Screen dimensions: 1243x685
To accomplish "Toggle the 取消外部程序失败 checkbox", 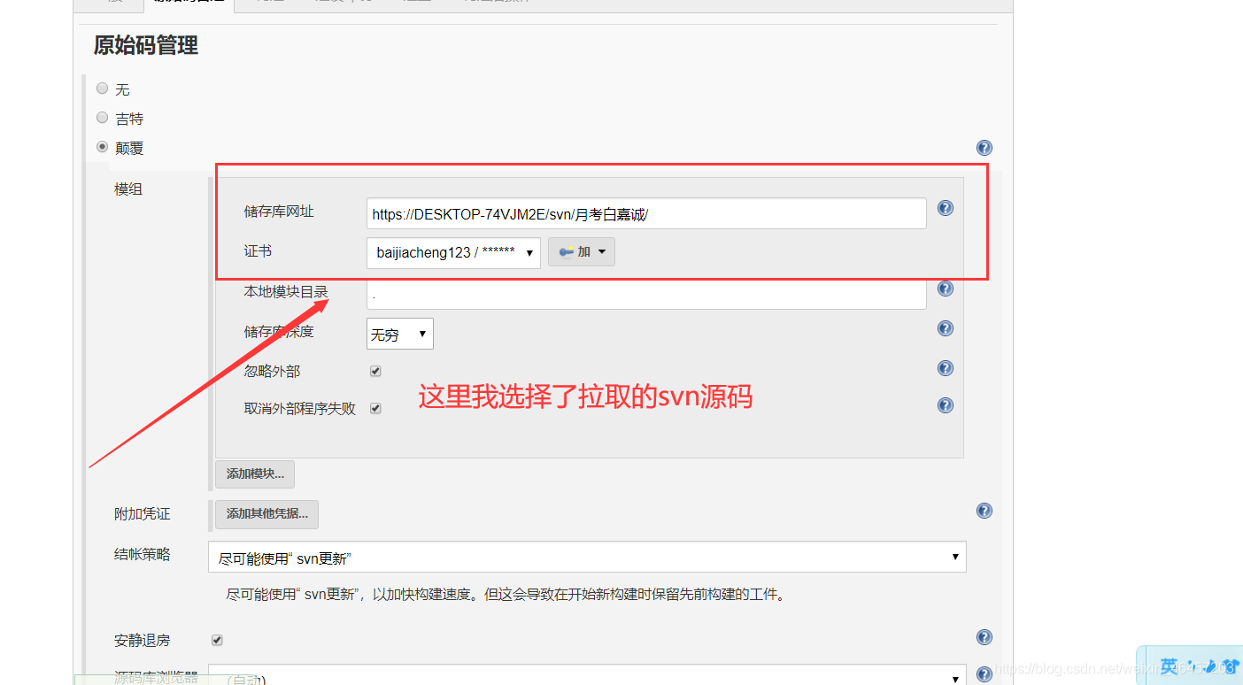I will tap(375, 408).
